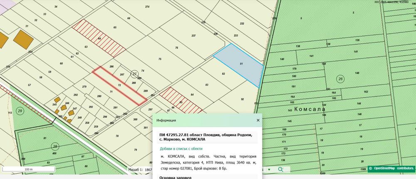Select green parcel 163
The image size is (416, 179).
coord(366,92)
